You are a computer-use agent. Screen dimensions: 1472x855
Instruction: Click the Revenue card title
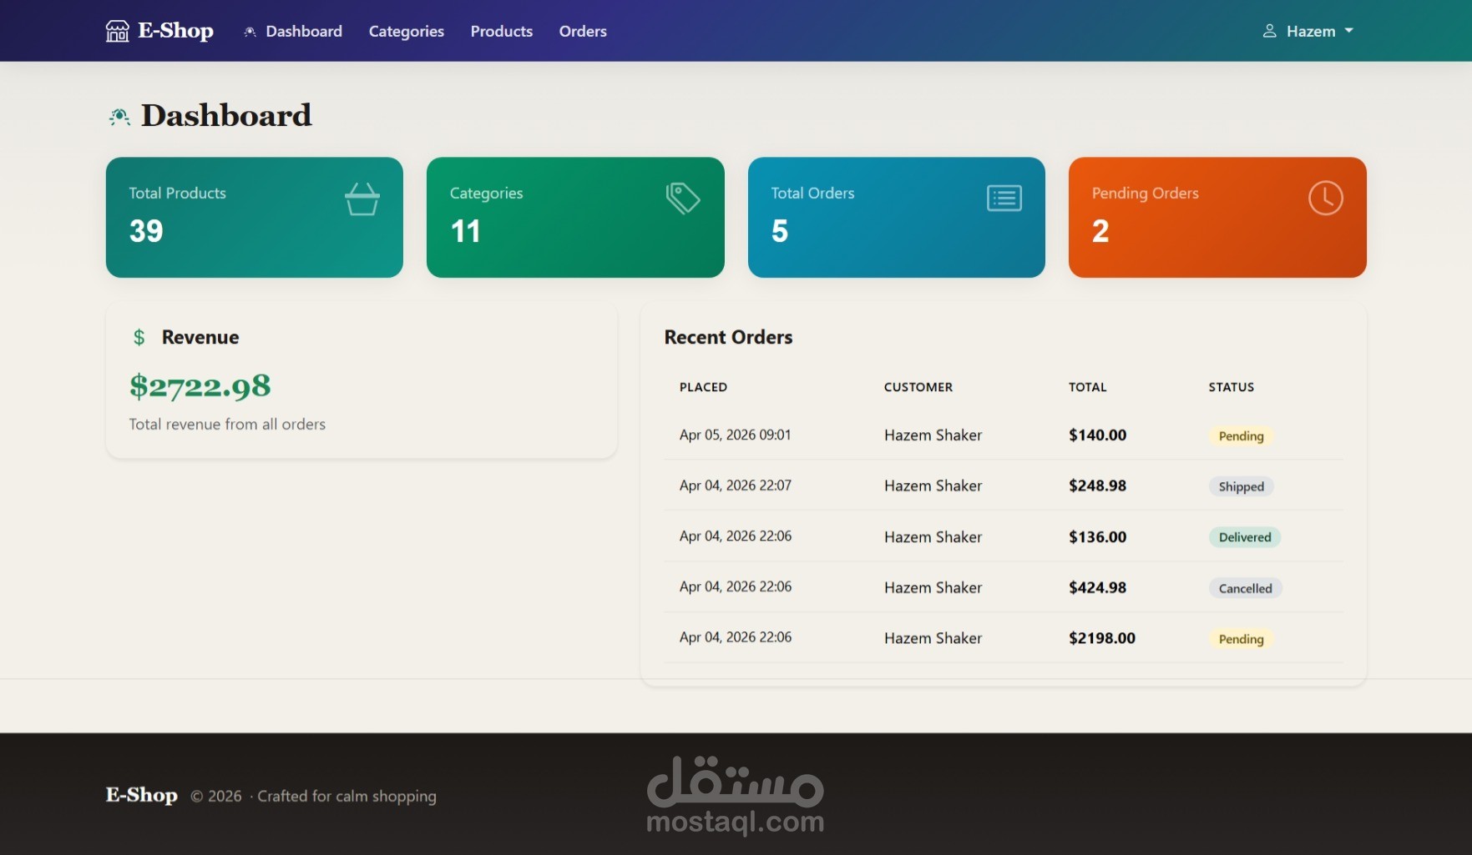click(200, 337)
